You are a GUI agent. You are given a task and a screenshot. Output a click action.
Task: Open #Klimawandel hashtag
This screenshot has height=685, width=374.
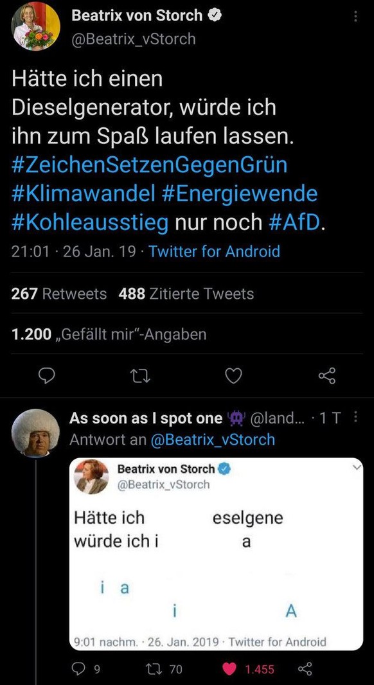(x=84, y=194)
